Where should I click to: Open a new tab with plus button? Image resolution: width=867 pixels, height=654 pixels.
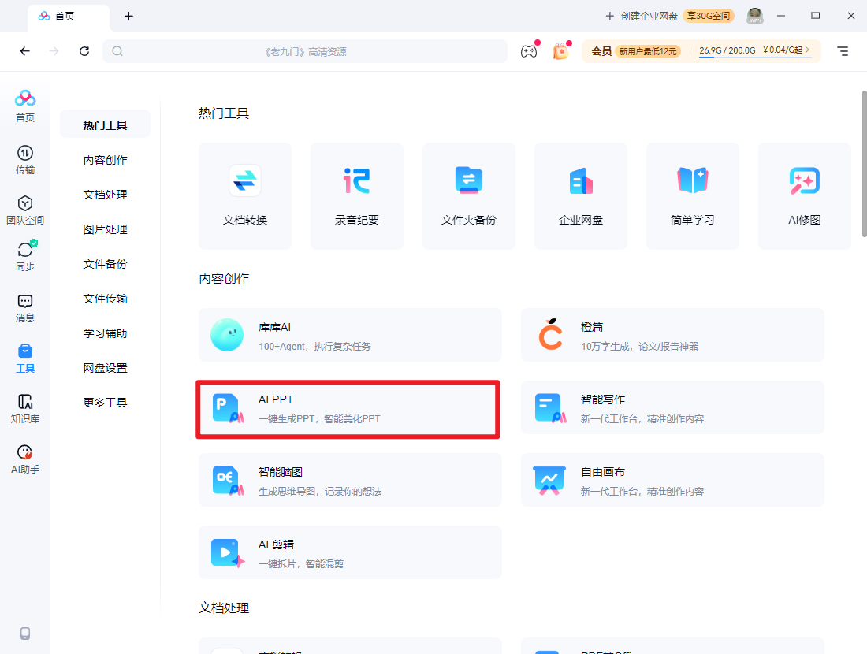(x=128, y=16)
